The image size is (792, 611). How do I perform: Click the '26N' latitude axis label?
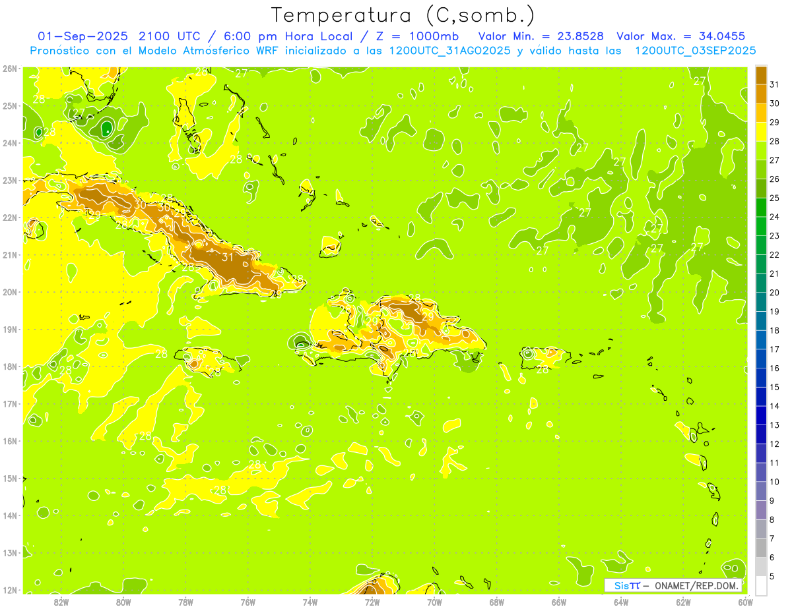click(10, 69)
